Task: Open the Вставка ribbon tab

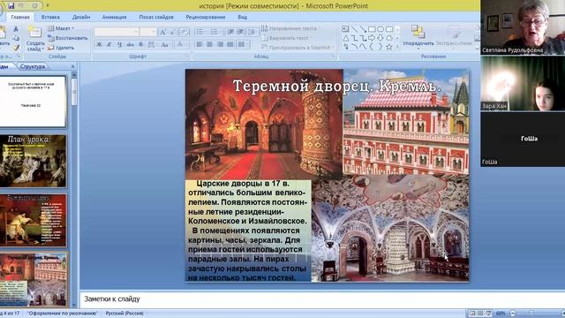Action: pos(50,17)
